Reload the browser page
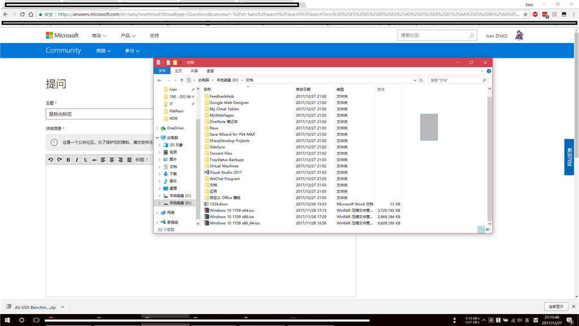 point(22,14)
